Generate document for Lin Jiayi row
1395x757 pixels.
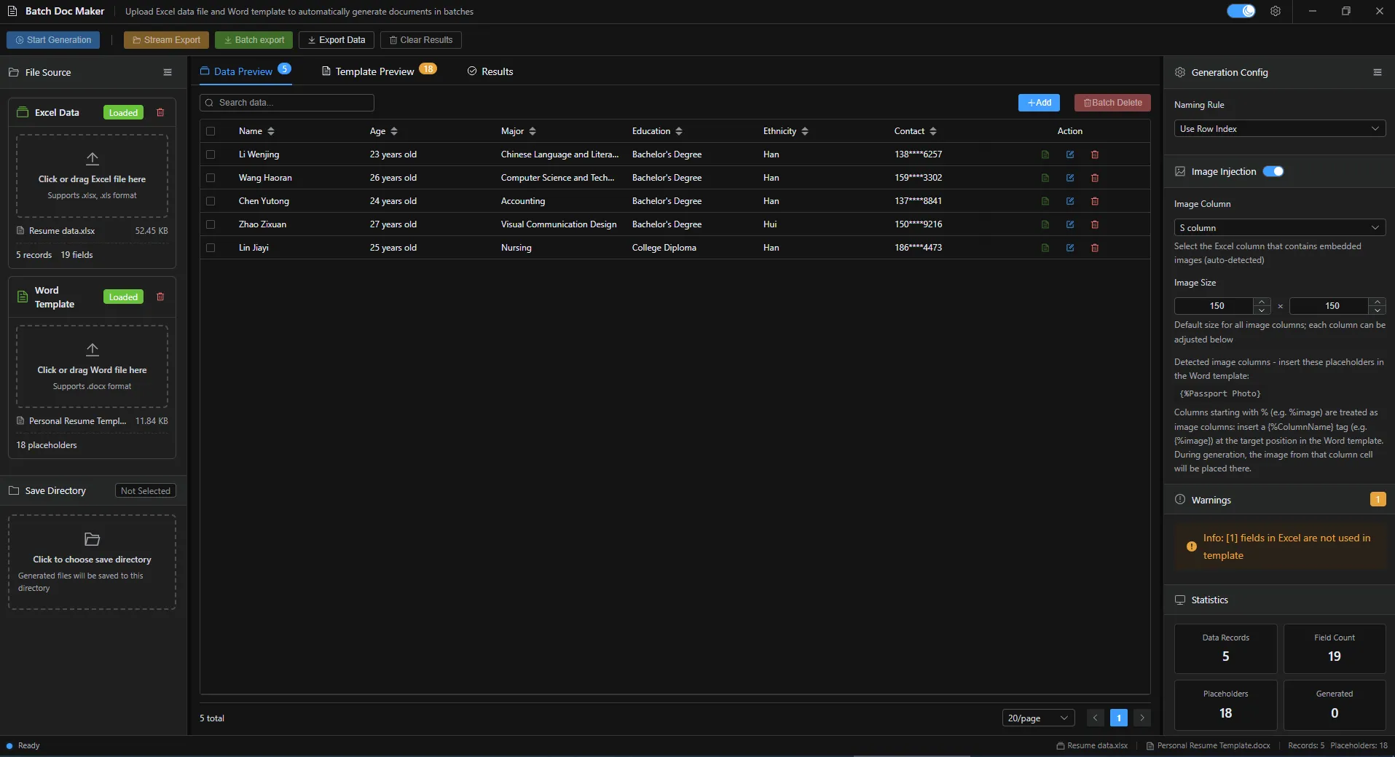click(x=1045, y=248)
